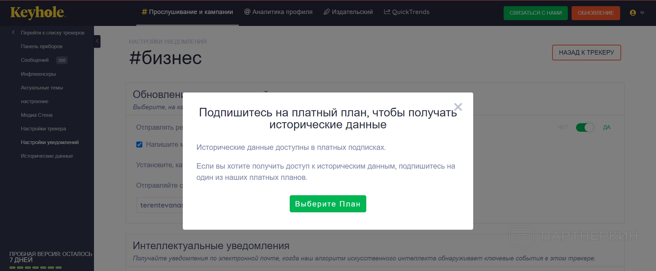The height and width of the screenshot is (271, 656).
Task: Switch to Аналитика профиля tab
Action: [x=278, y=12]
